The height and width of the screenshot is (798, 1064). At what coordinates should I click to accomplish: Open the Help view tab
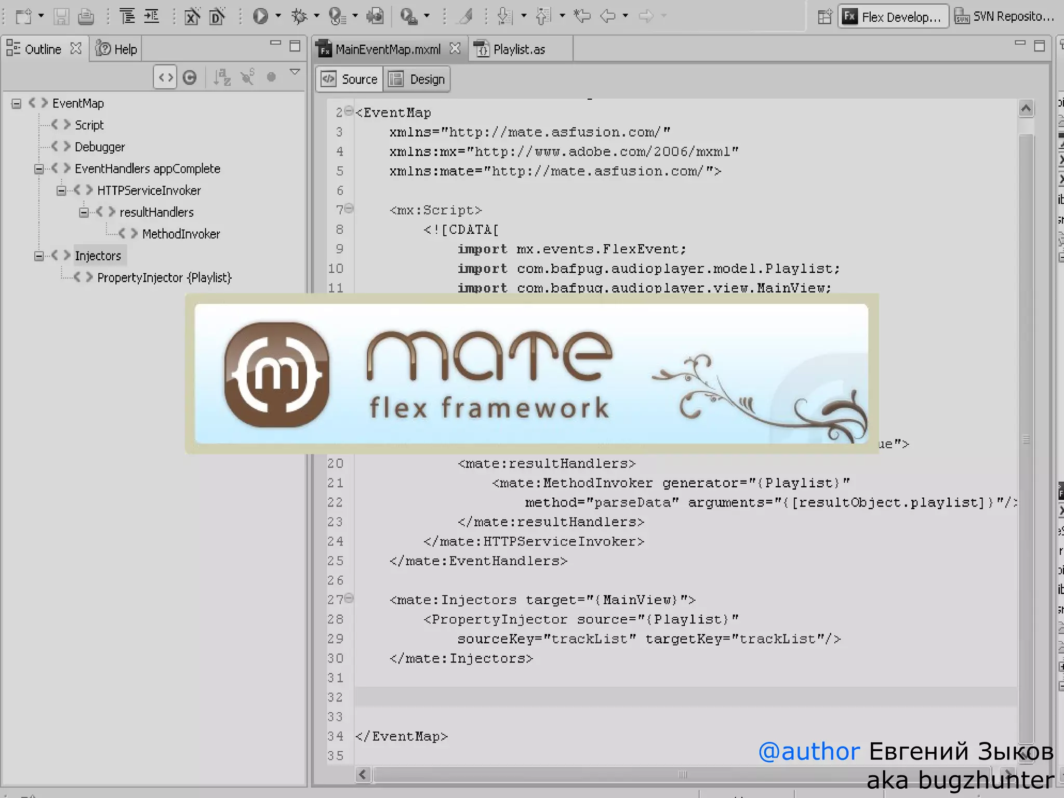pyautogui.click(x=117, y=49)
